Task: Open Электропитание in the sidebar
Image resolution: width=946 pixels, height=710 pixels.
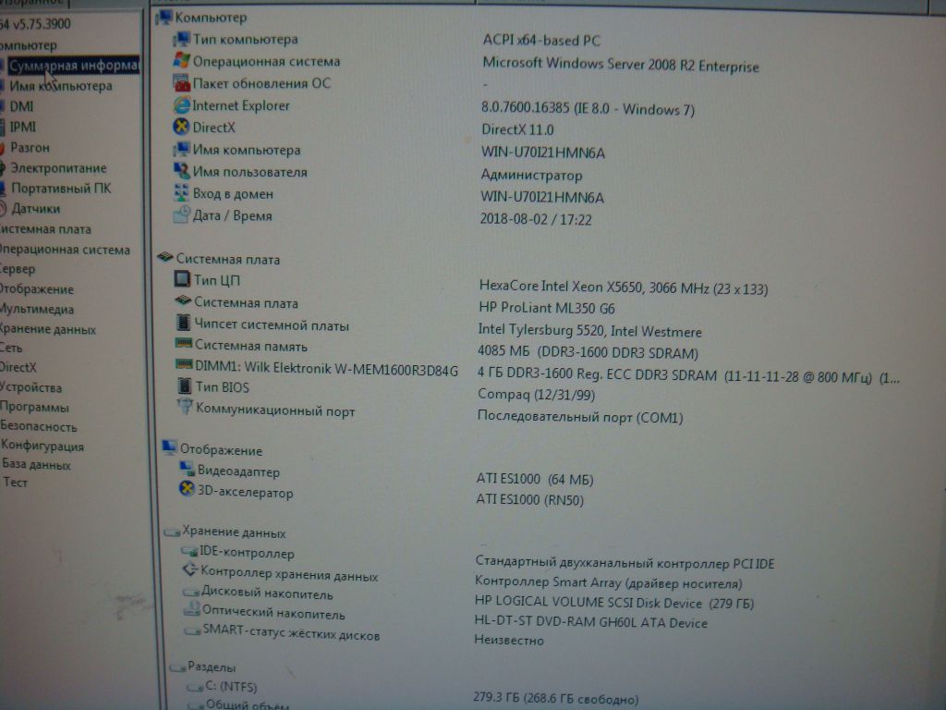Action: coord(58,168)
